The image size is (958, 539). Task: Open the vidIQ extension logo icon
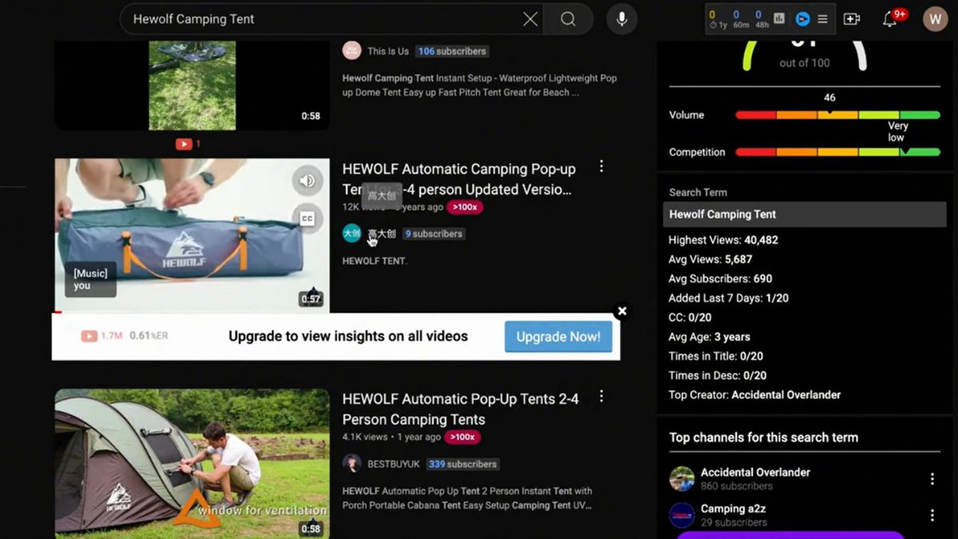802,18
